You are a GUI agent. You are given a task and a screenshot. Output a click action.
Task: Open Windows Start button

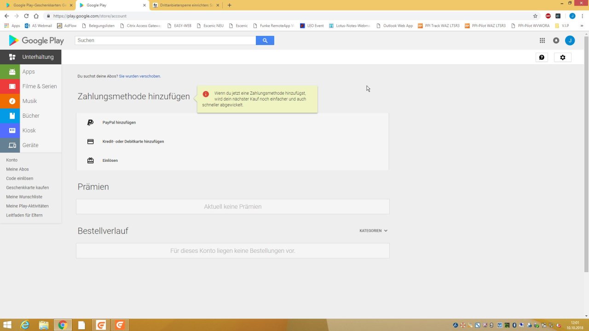click(x=7, y=325)
